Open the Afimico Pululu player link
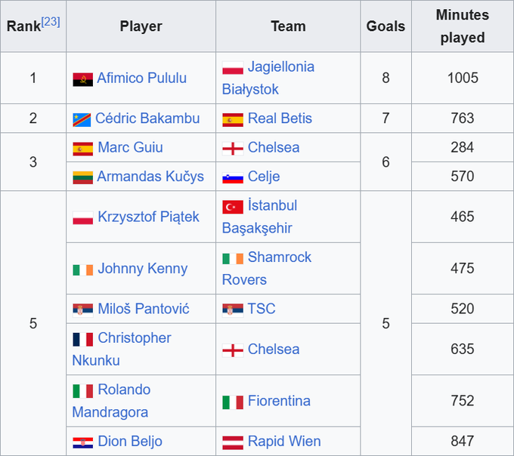The height and width of the screenshot is (456, 514). coord(141,79)
